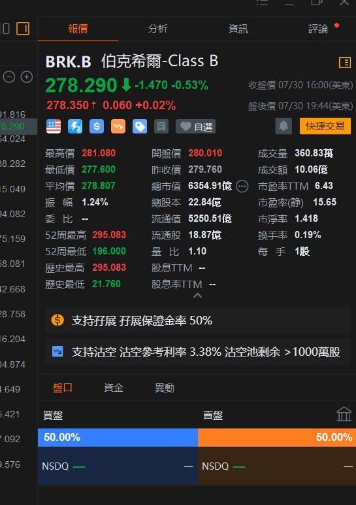
Task: Click the 換手率 value 0.19%
Action: 308,235
